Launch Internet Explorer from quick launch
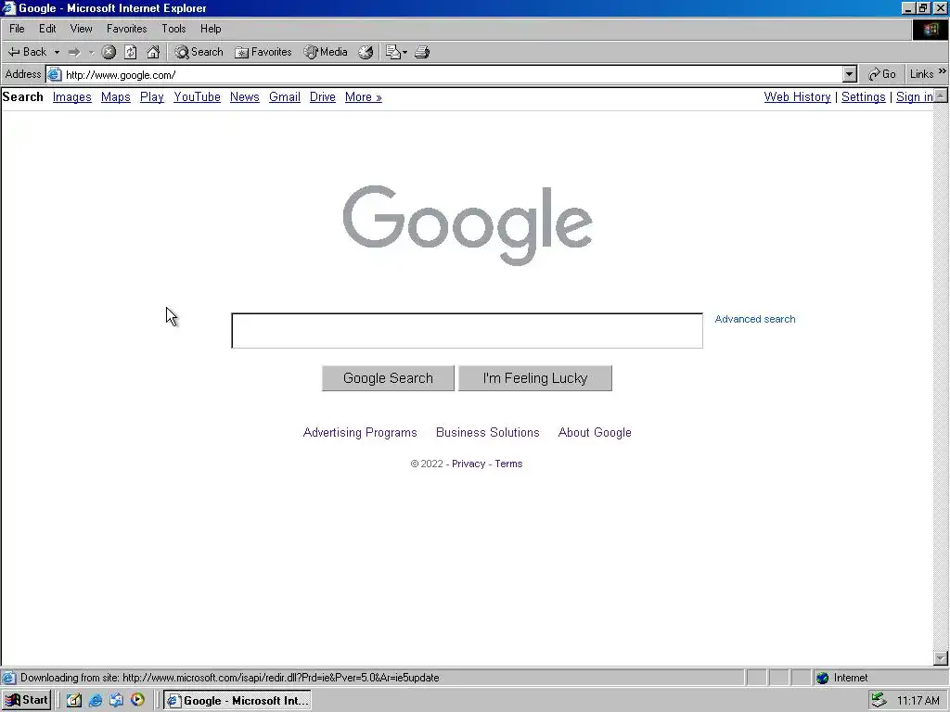Image resolution: width=950 pixels, height=712 pixels. coord(96,700)
